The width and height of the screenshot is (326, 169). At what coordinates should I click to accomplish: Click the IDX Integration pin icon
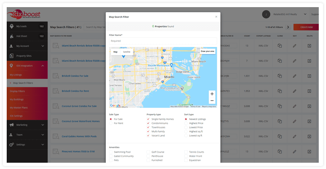(11, 66)
